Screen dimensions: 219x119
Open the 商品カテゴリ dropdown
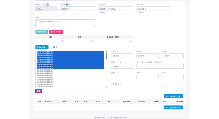pos(122,66)
